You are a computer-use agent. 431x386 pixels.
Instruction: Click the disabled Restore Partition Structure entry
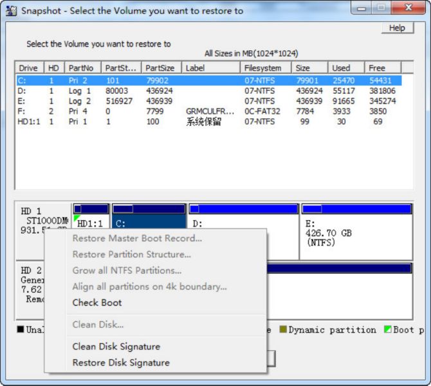(132, 254)
